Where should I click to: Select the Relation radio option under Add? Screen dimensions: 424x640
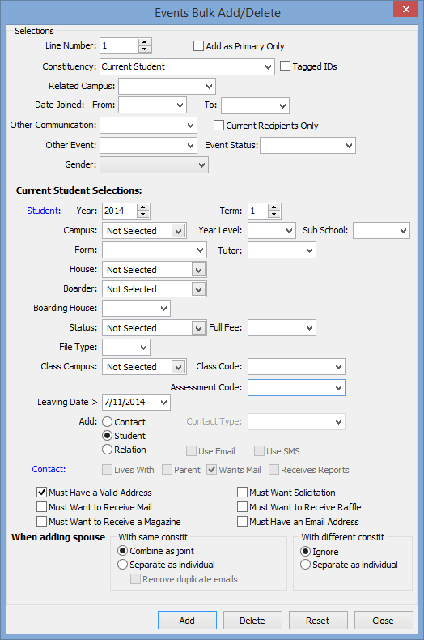point(108,450)
